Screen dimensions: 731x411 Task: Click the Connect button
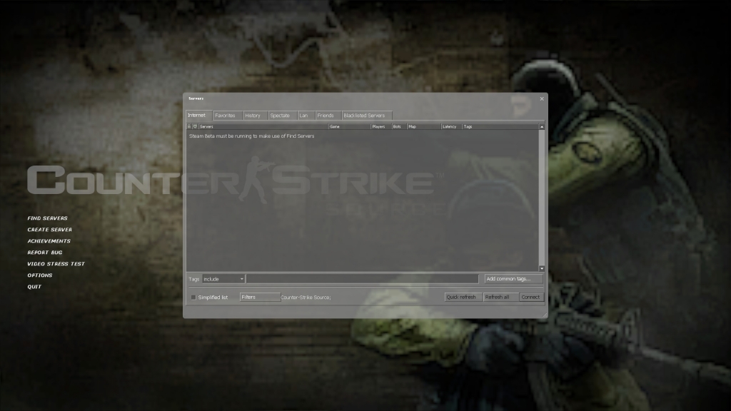coord(531,298)
